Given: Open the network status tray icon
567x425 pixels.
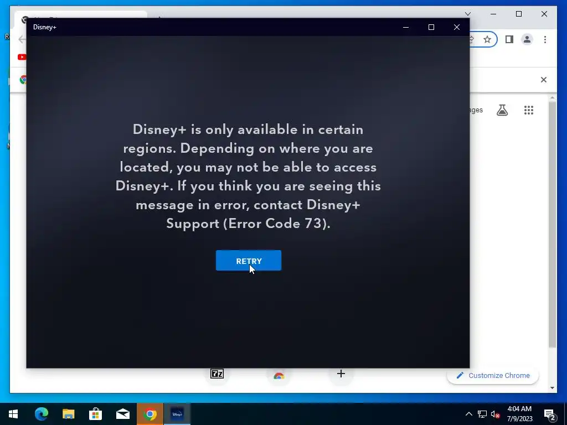Looking at the screenshot, I should click(x=482, y=414).
